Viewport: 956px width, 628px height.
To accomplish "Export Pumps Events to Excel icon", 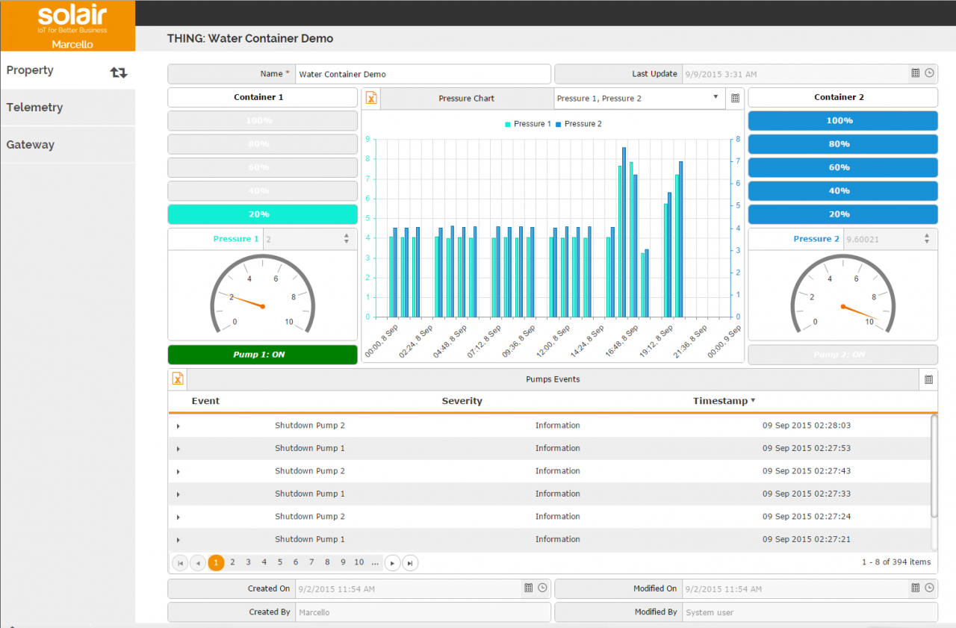I will click(178, 379).
